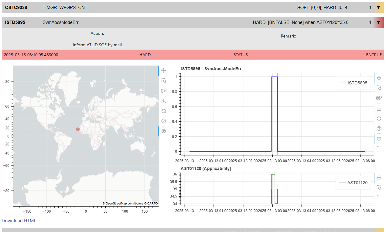Viewport: 386px width, 232px height.
Task: Open the AST01120 chart toolbar overflow (…) menu
Action: [x=379, y=195]
